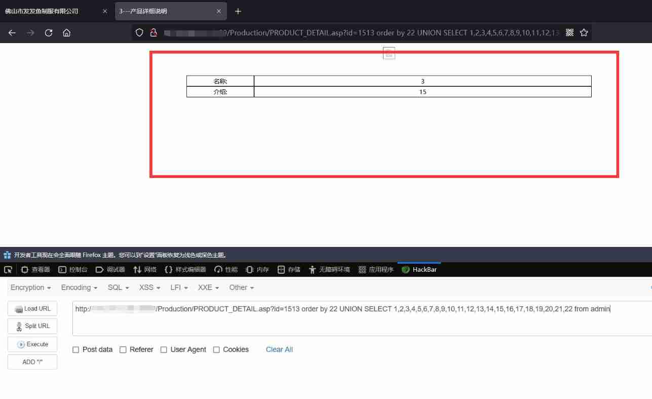Open a new browser tab
The height and width of the screenshot is (399, 652).
[238, 11]
